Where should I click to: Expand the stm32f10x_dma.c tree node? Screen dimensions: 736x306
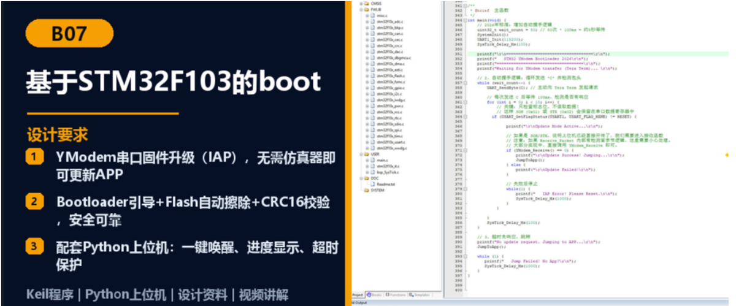(367, 64)
